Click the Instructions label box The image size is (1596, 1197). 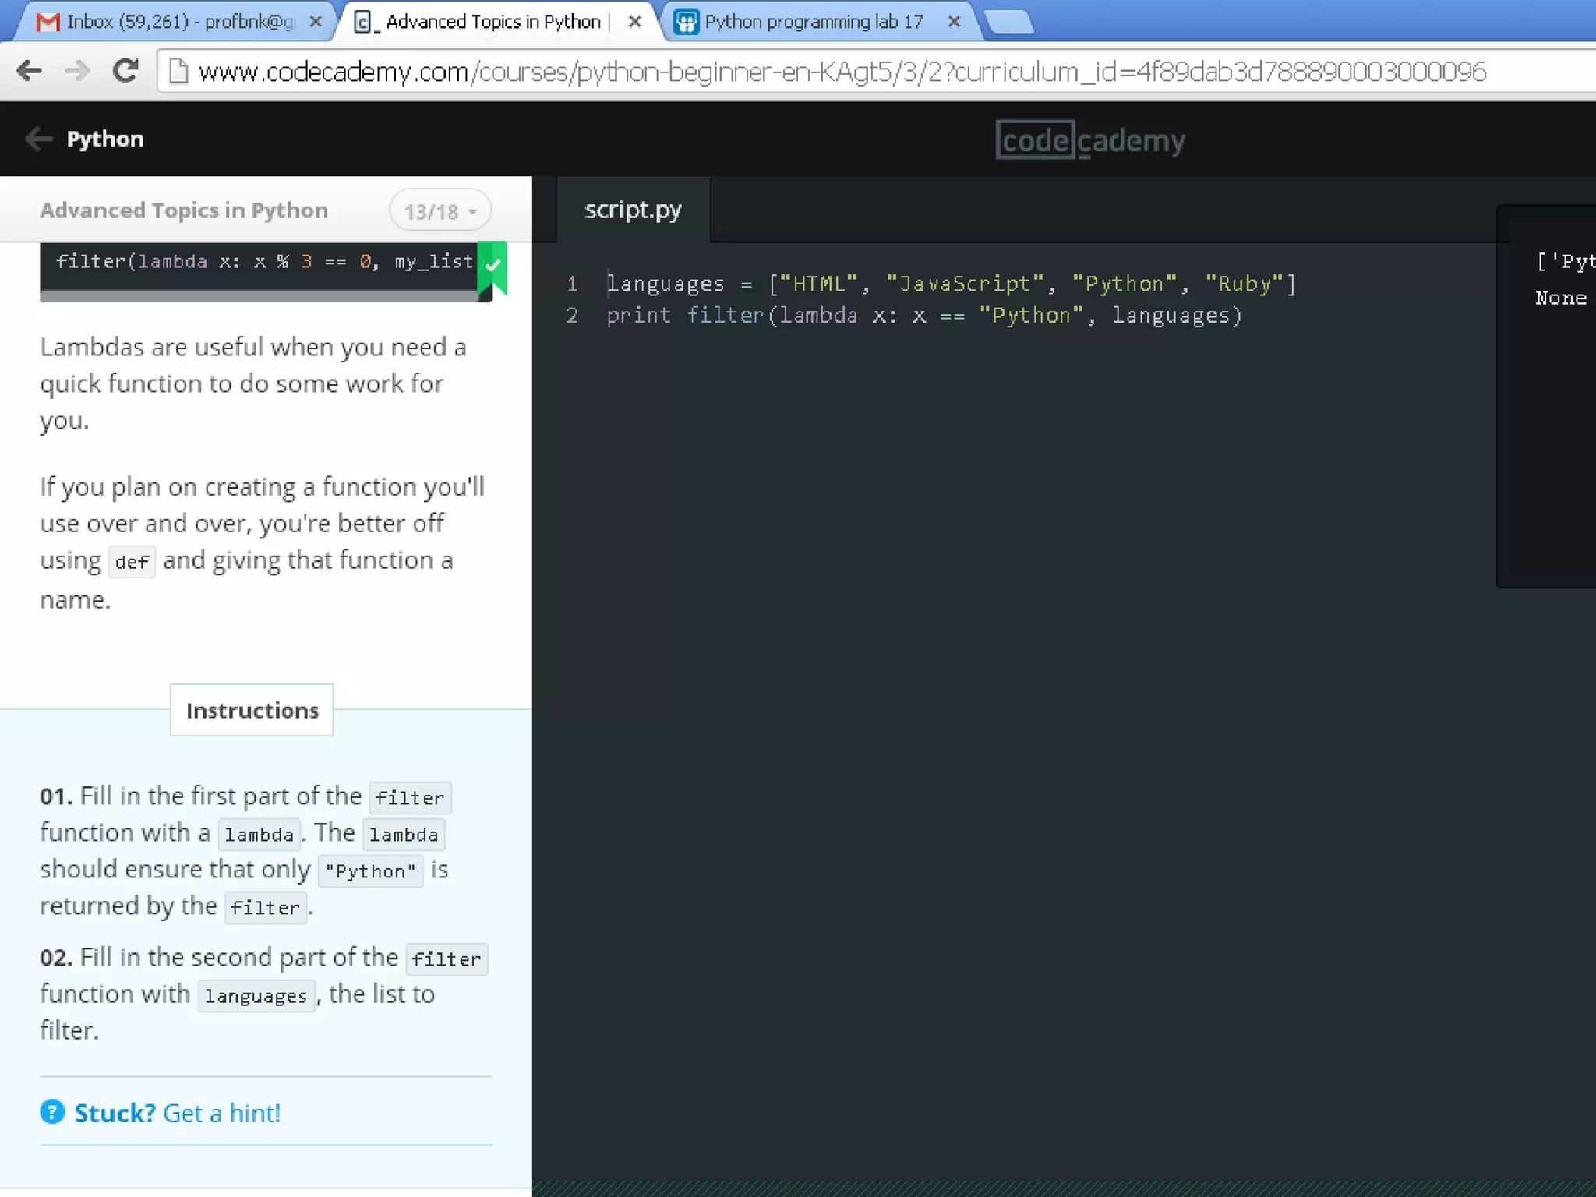click(252, 710)
